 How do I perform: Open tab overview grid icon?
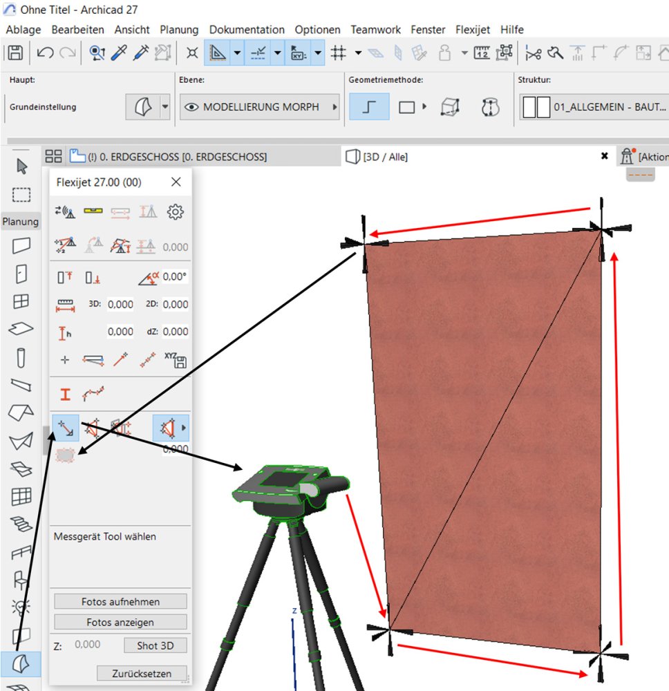(x=53, y=156)
